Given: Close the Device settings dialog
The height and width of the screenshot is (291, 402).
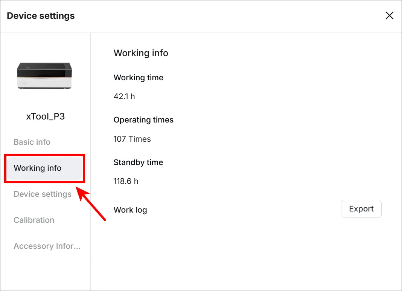Looking at the screenshot, I should click(390, 16).
